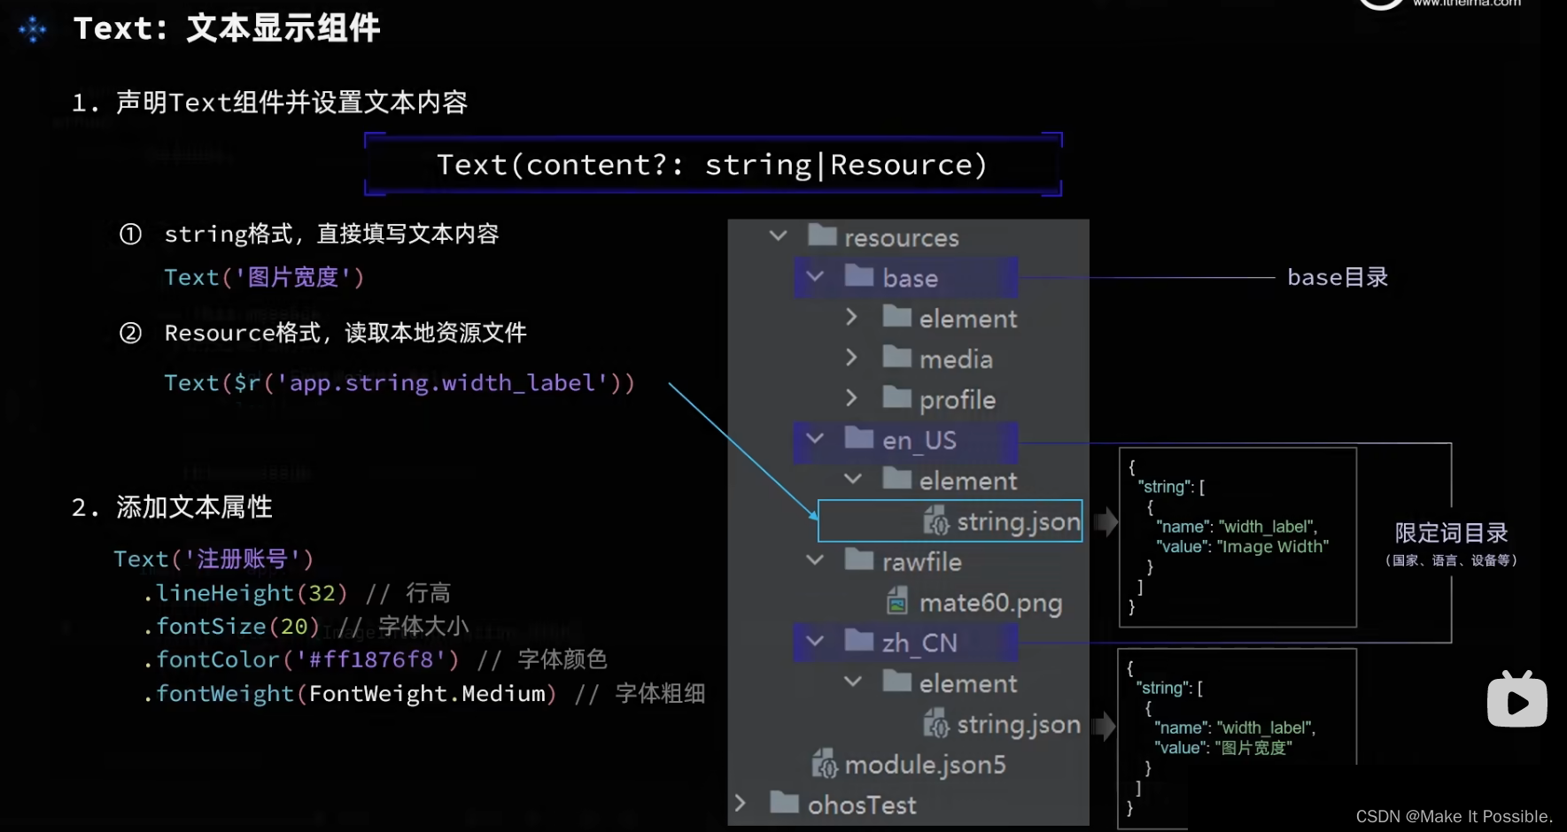Click the "value": "Image Width" JSON line
The image size is (1567, 832).
pyautogui.click(x=1242, y=546)
